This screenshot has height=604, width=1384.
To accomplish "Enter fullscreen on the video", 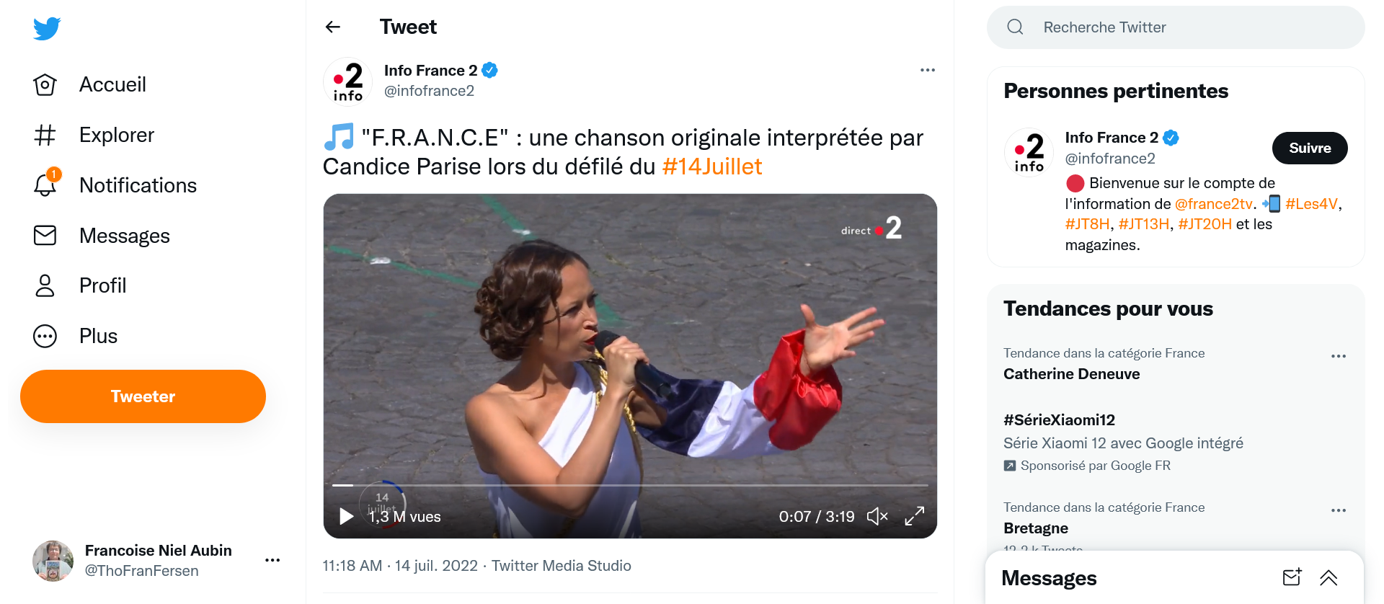I will pos(914,516).
